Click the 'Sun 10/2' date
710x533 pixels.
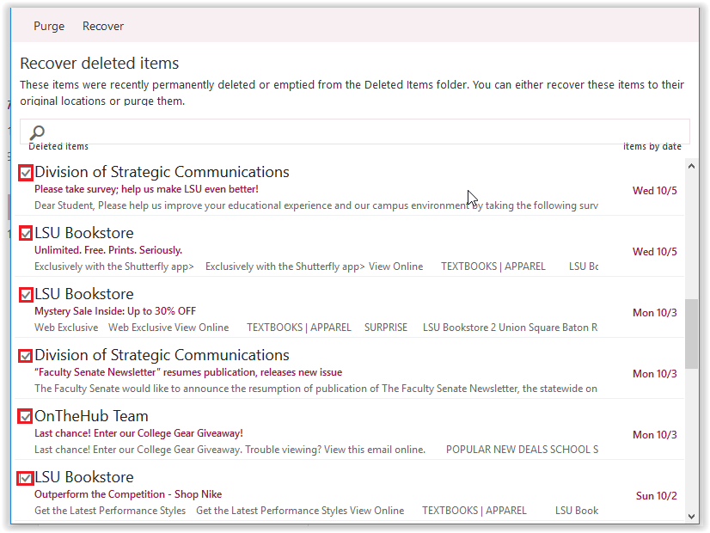pos(656,496)
